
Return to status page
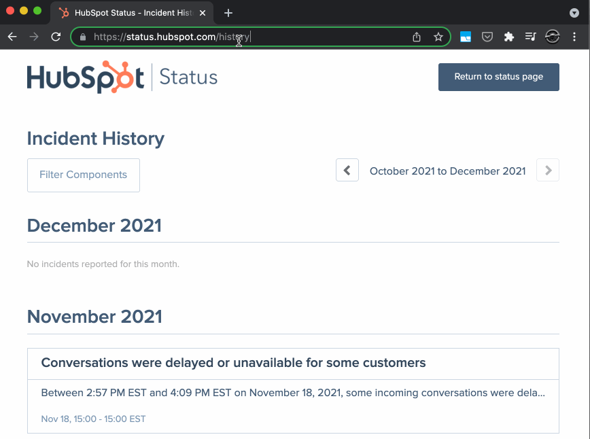[x=498, y=77]
